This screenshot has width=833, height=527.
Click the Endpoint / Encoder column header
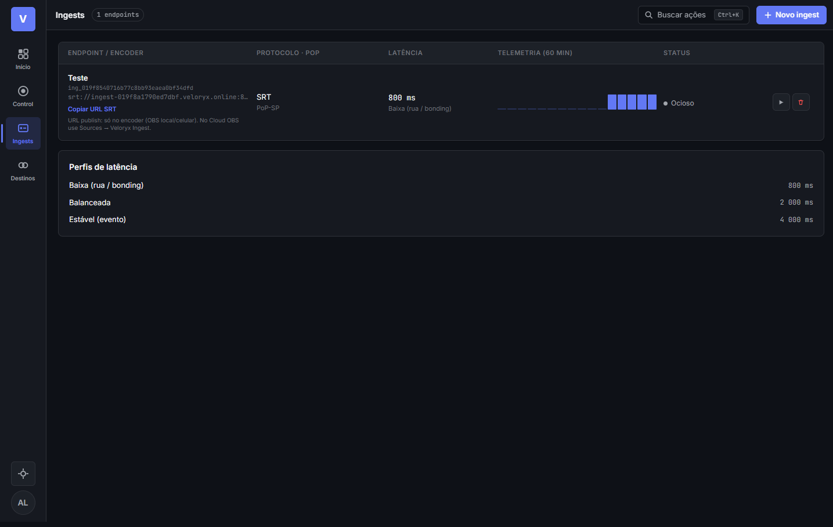(x=106, y=53)
